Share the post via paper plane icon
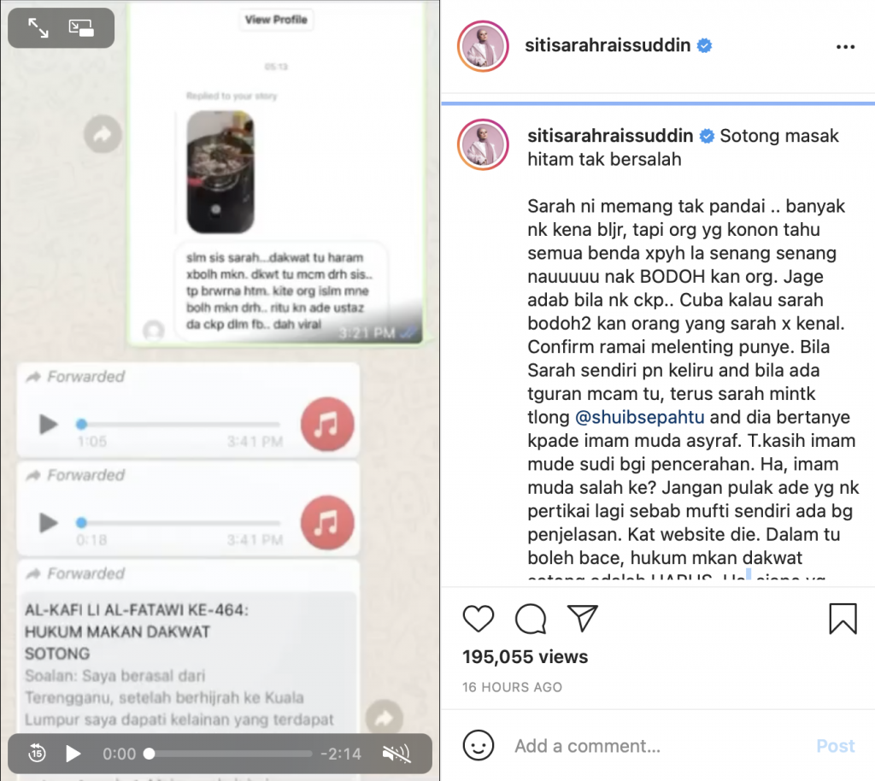Viewport: 875px width, 781px height. [x=583, y=618]
